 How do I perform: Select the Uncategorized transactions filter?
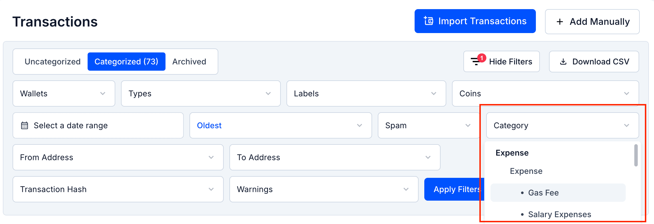point(53,61)
